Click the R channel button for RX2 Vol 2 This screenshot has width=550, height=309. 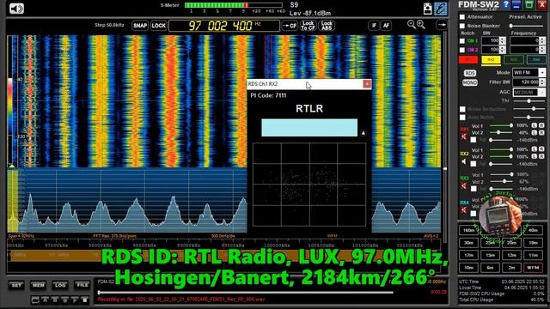tap(541, 156)
